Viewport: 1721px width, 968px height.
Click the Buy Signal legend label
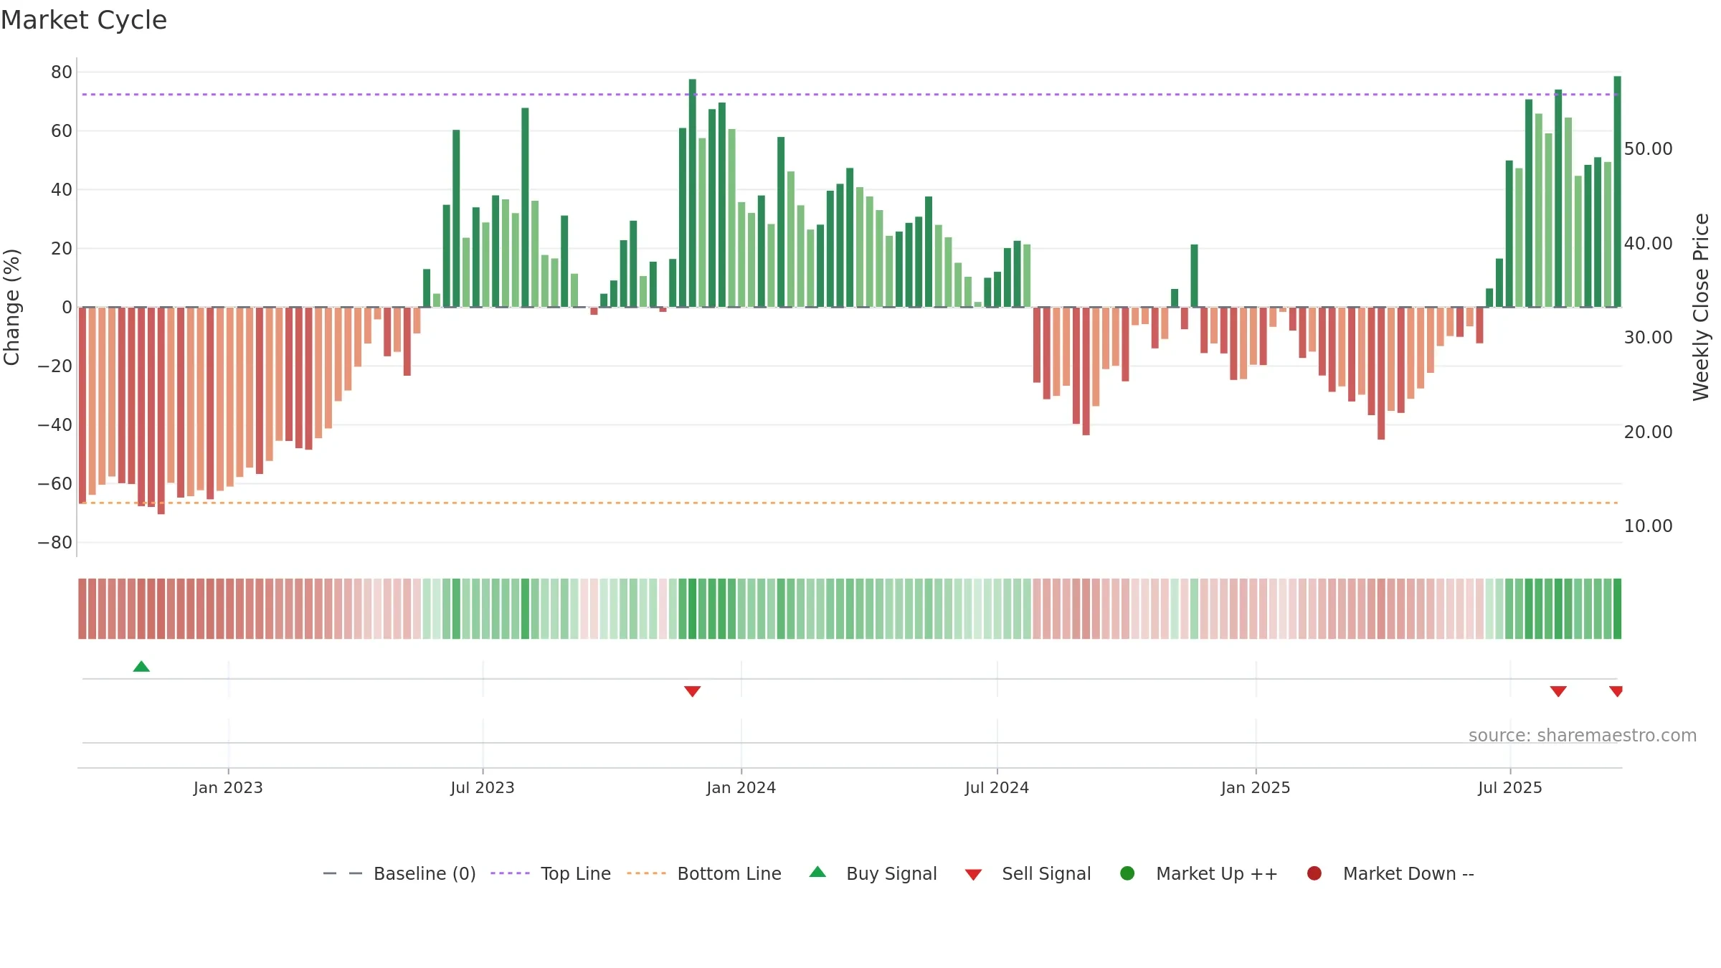891,873
